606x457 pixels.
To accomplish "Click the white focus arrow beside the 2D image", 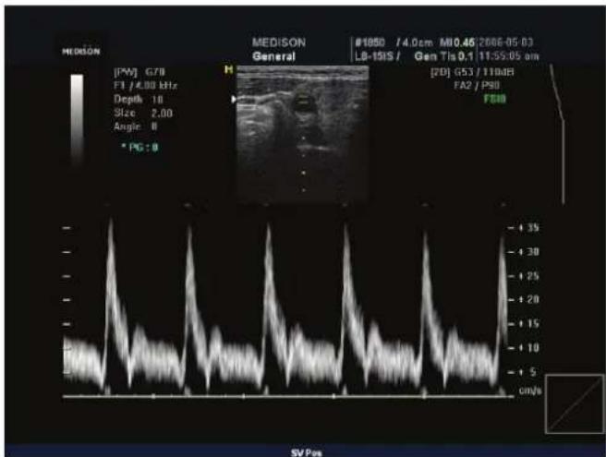I will pos(234,100).
